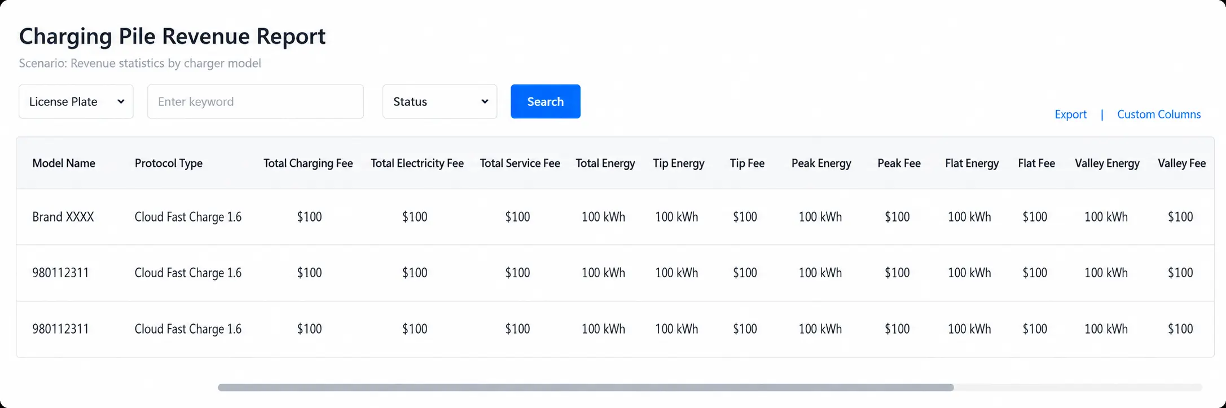Click the blue Search button
Image resolution: width=1226 pixels, height=408 pixels.
(x=546, y=101)
